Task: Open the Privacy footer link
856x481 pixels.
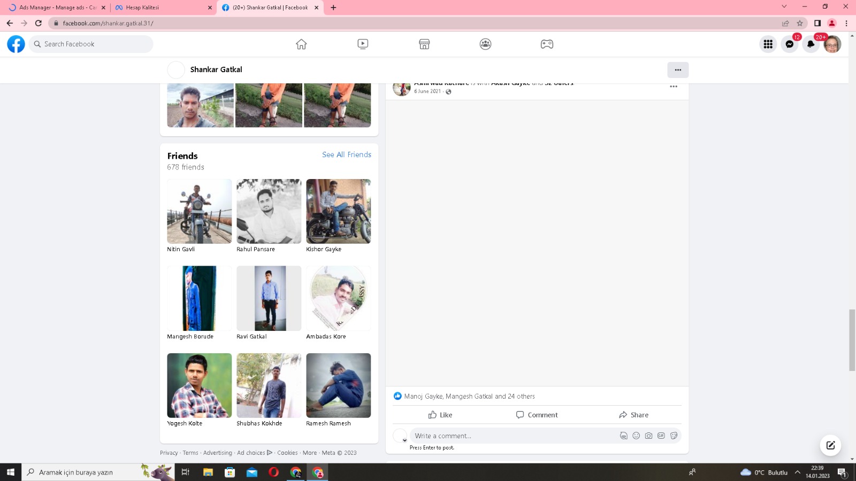Action: pyautogui.click(x=169, y=453)
